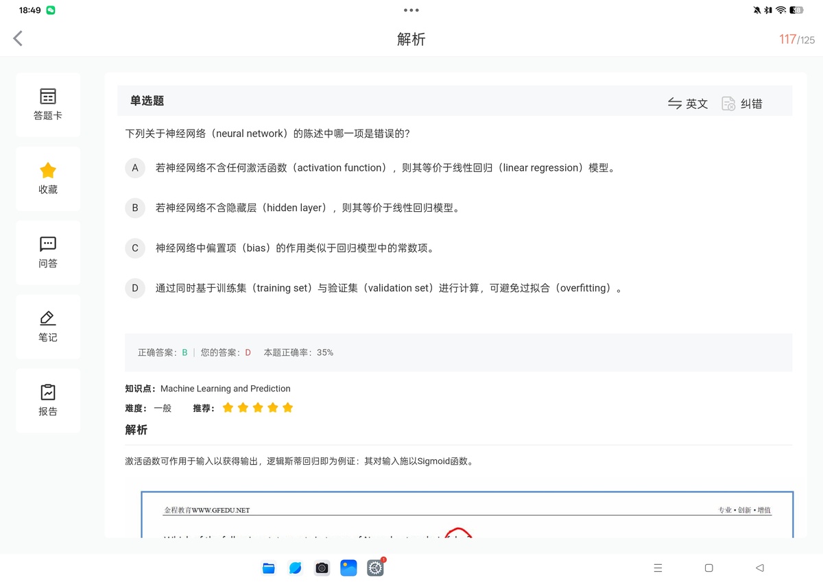Tap the recent apps menu navigation button
Screen dimensions: 823x582
(x=658, y=568)
